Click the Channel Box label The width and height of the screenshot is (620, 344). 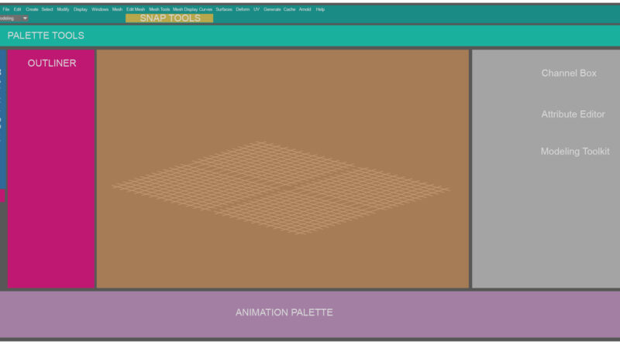tap(569, 73)
